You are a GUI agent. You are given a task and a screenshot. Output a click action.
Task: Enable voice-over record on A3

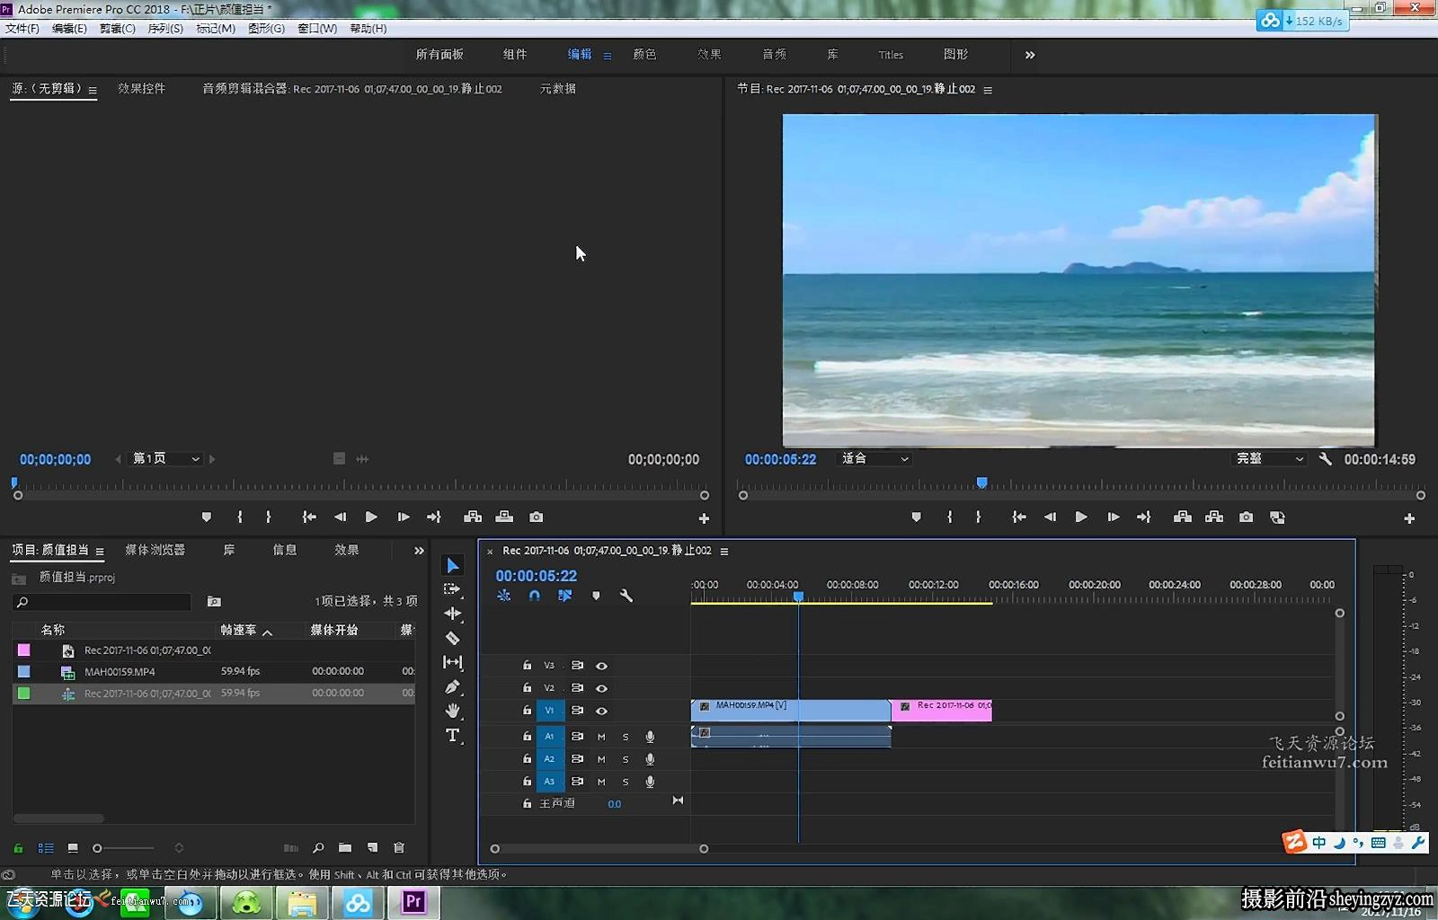650,782
